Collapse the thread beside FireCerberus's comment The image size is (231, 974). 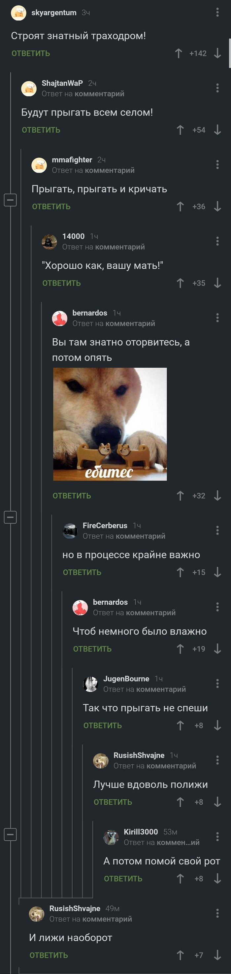click(10, 517)
